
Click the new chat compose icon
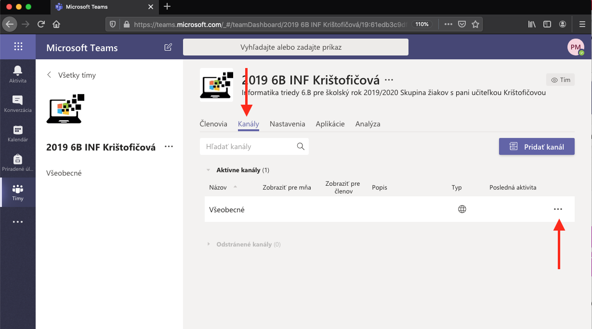(x=168, y=47)
